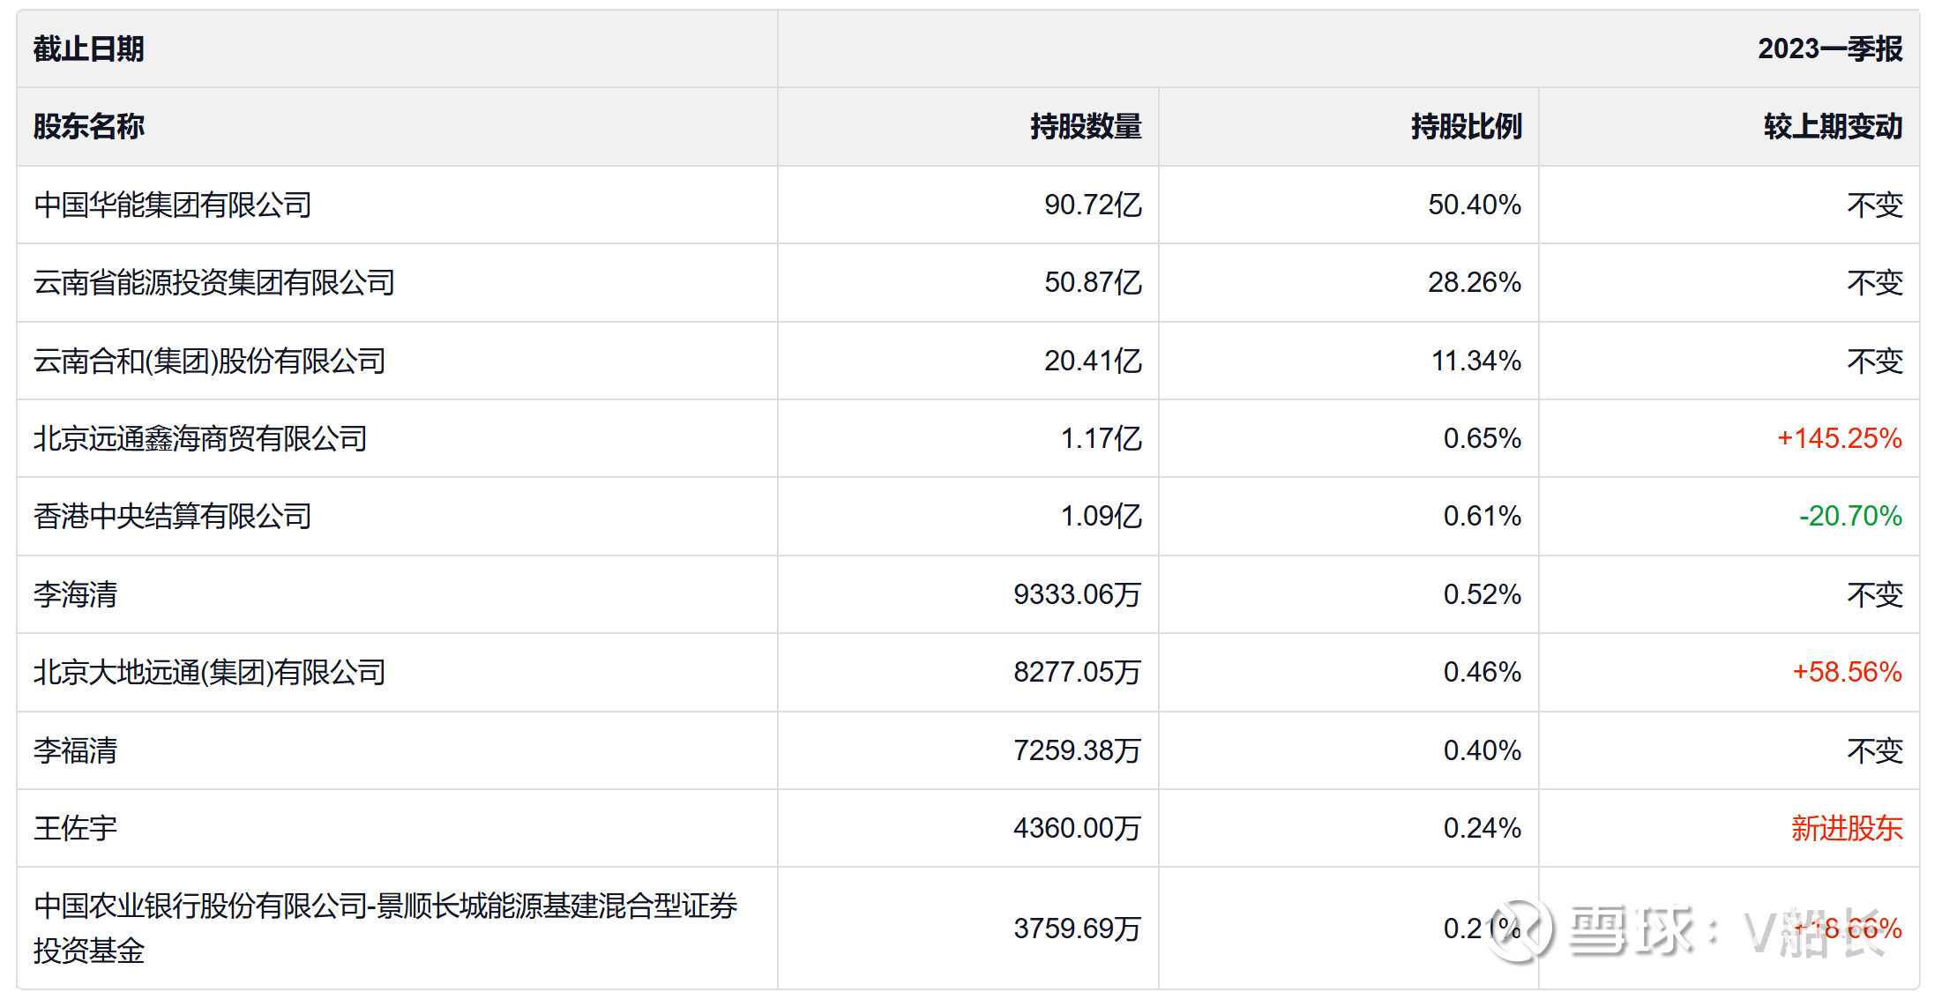Click 不变 in the 云南省能源投资 row
This screenshot has height=992, width=1942.
pos(1875,282)
